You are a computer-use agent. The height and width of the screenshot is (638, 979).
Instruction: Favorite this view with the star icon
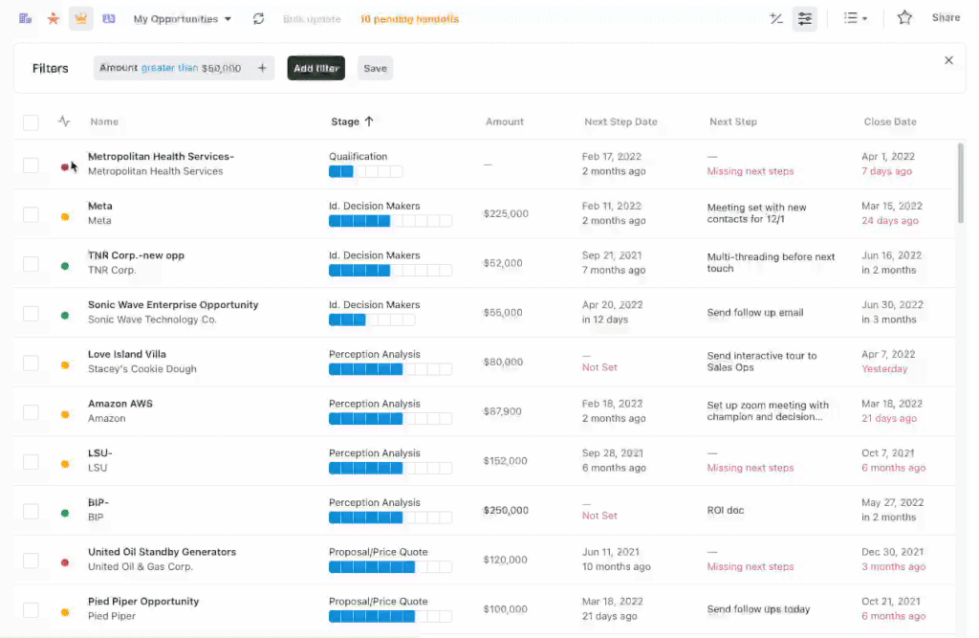[x=904, y=18]
